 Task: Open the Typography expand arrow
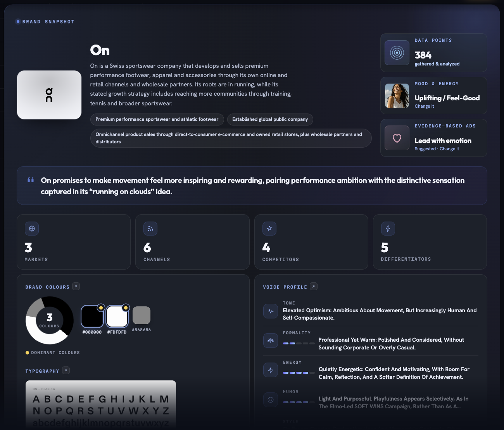pyautogui.click(x=66, y=371)
